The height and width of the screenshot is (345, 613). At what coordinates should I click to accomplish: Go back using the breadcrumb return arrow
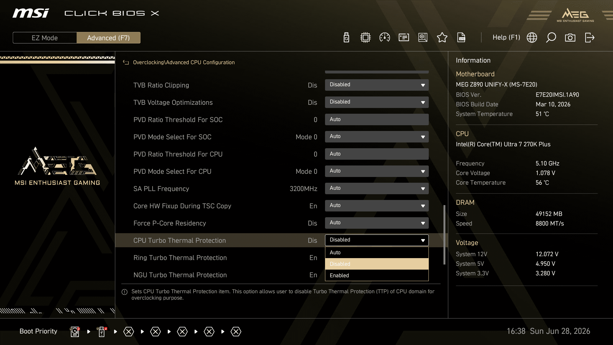point(126,63)
